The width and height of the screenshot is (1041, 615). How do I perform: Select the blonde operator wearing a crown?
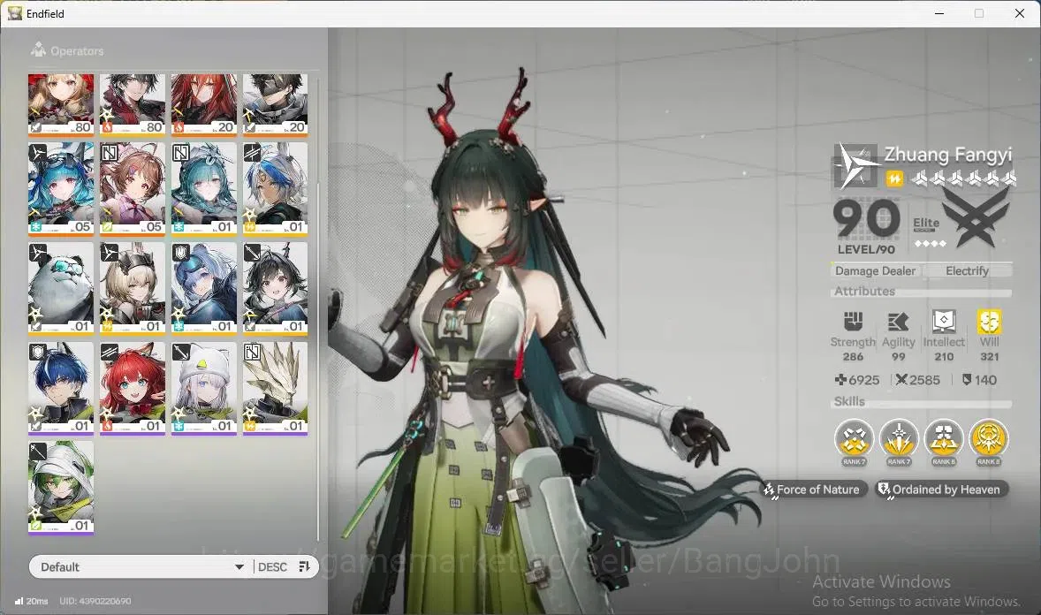click(x=133, y=288)
